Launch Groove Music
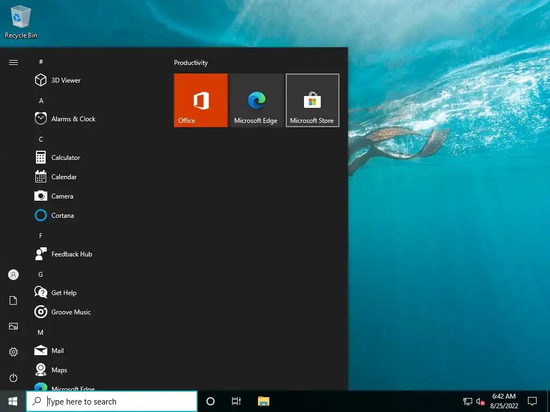The image size is (550, 412). pos(95,312)
